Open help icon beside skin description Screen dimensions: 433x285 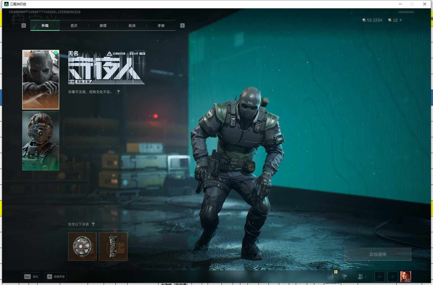pos(118,92)
